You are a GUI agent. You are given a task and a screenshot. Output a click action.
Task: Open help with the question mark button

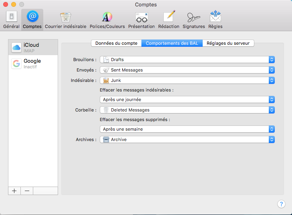pos(281,204)
